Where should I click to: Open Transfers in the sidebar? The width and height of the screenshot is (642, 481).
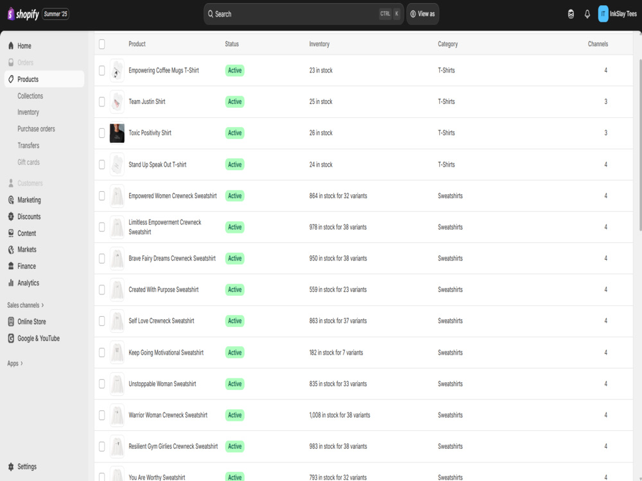click(x=28, y=146)
